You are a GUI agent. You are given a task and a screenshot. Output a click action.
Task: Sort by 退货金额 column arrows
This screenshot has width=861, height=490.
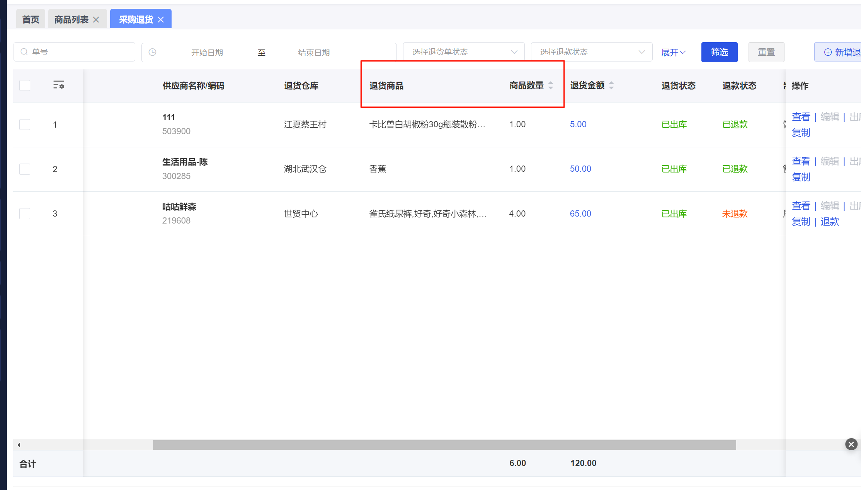coord(611,85)
